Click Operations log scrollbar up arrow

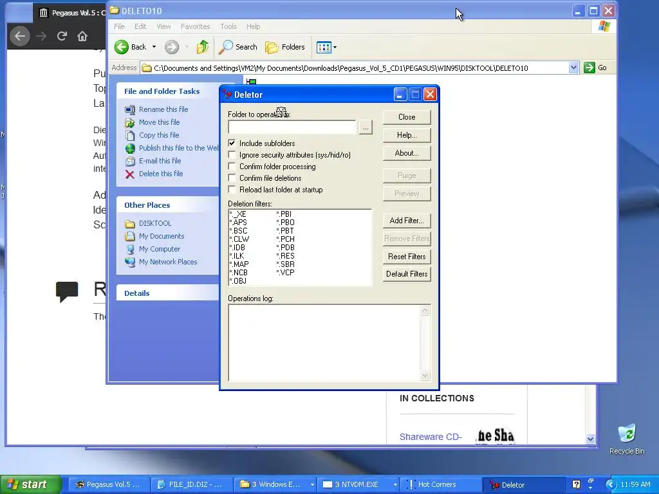(425, 311)
